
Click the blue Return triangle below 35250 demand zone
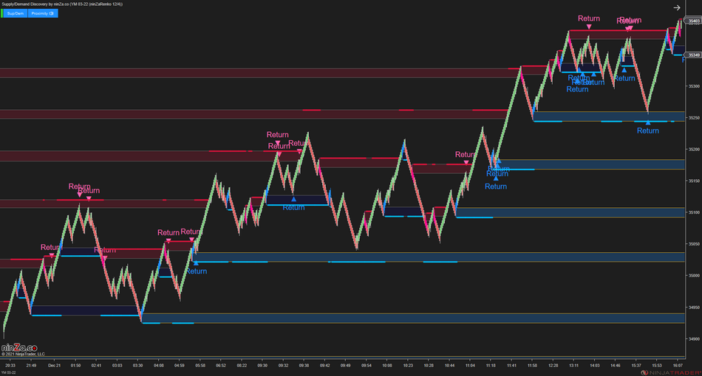[648, 122]
